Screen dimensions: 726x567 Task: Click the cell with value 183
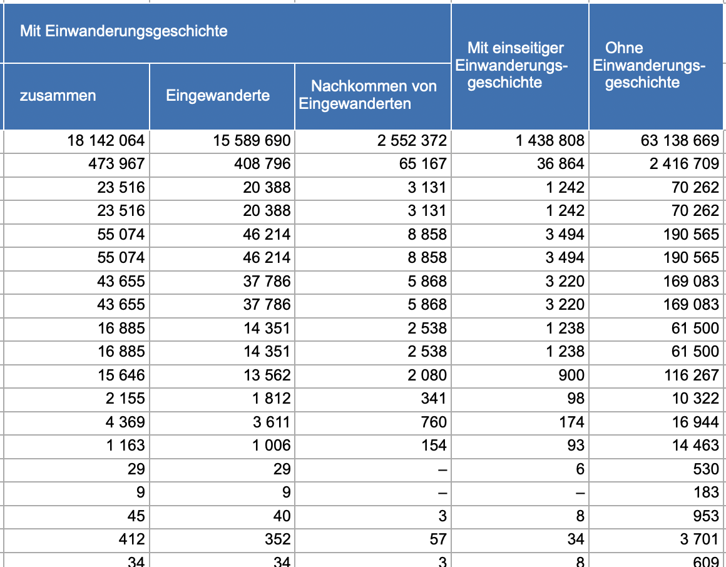pyautogui.click(x=656, y=493)
